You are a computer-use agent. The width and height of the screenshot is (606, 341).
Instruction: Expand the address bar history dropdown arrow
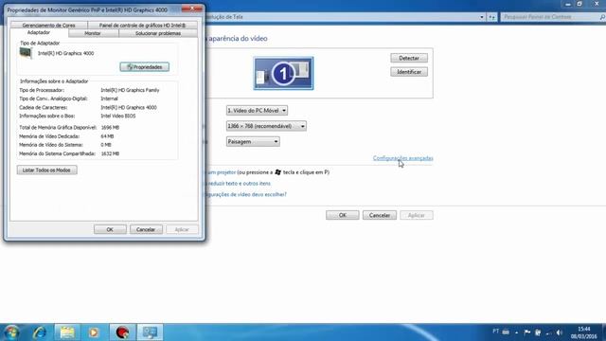tap(482, 17)
